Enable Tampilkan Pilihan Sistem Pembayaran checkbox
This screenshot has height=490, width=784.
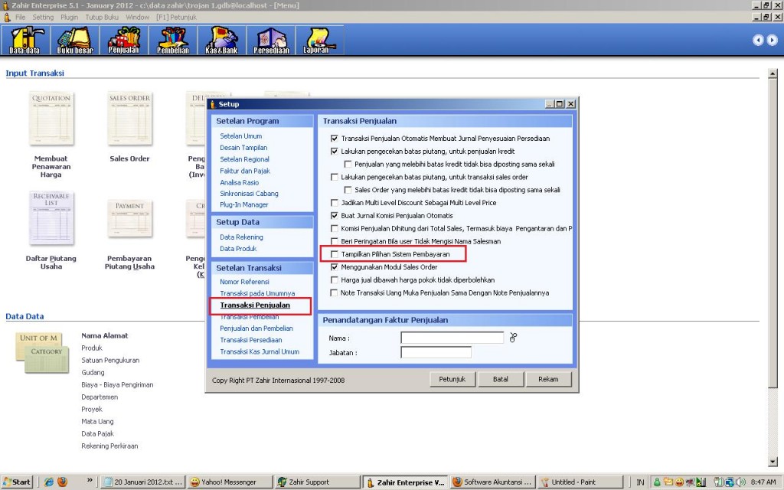tap(335, 254)
